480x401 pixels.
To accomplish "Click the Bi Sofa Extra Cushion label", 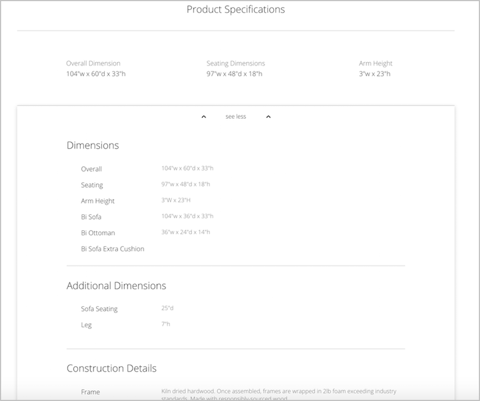I will 113,249.
